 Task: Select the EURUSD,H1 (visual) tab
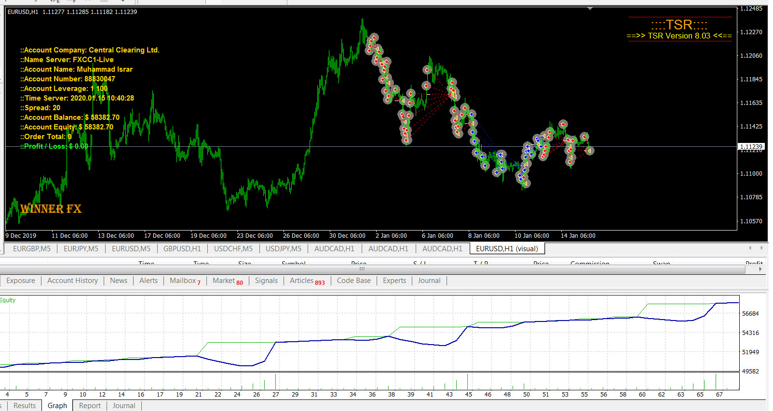click(x=506, y=249)
